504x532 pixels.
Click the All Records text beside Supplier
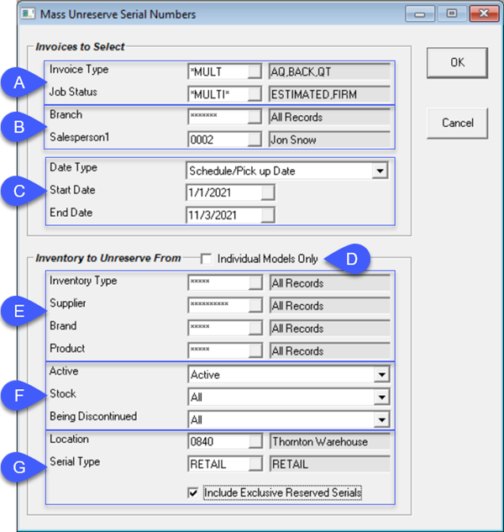tap(298, 306)
